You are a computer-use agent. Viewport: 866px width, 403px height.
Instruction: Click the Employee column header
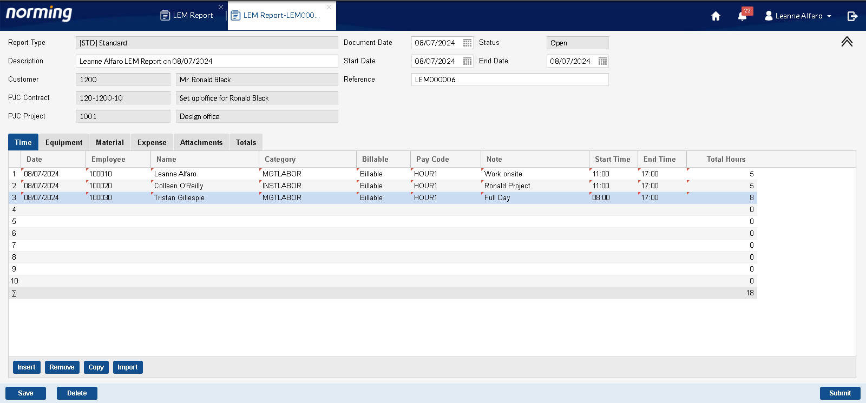click(x=118, y=159)
